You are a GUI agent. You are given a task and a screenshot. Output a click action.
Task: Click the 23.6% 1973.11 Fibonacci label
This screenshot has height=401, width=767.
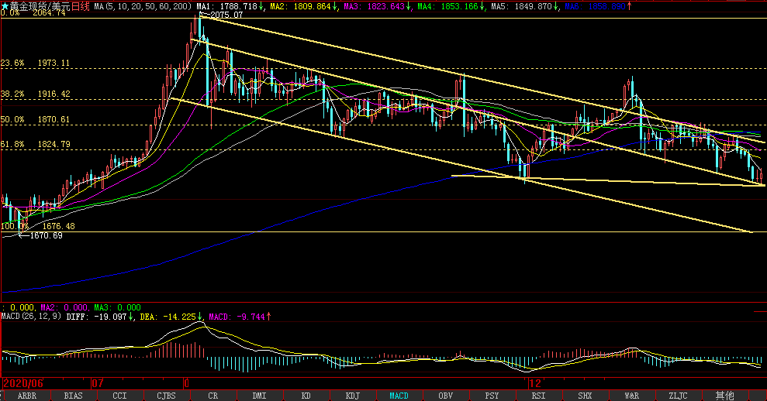point(35,63)
